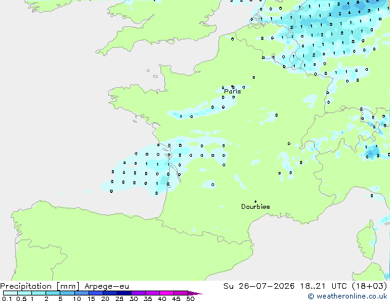Click the 10 legend scale value
Screen dimensions: 390x301
point(77,299)
